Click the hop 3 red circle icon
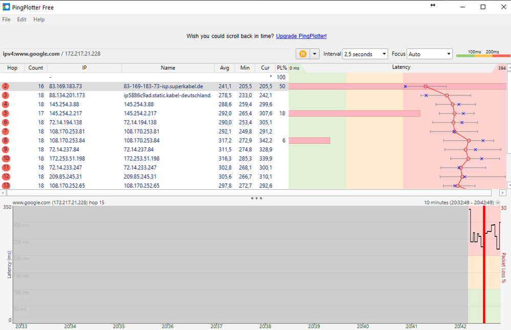Viewport: 511px width, 330px height. pyautogui.click(x=5, y=95)
